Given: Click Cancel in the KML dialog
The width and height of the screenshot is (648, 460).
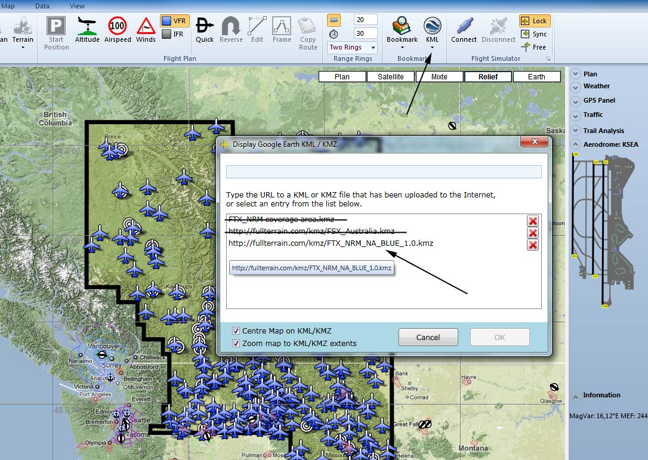Looking at the screenshot, I should (x=428, y=337).
